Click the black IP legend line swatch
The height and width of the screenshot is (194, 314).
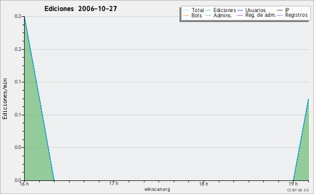click(x=279, y=10)
